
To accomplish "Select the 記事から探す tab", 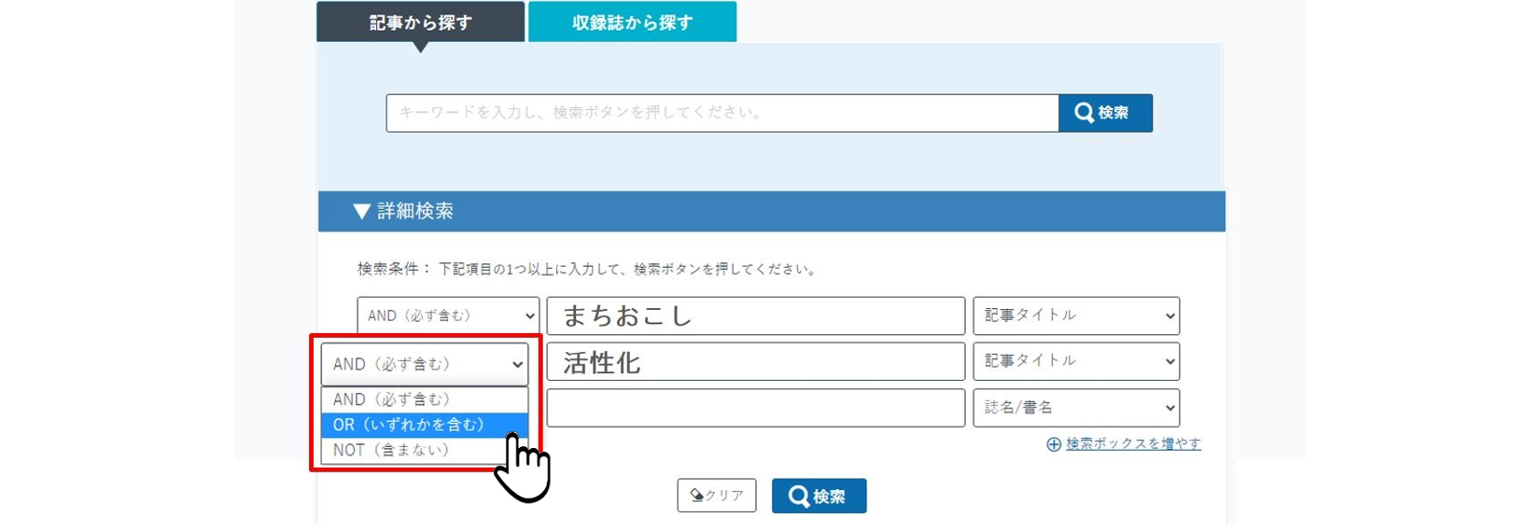I will pyautogui.click(x=420, y=22).
